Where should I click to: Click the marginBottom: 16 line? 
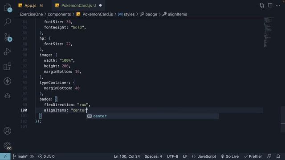pyautogui.click(x=62, y=72)
